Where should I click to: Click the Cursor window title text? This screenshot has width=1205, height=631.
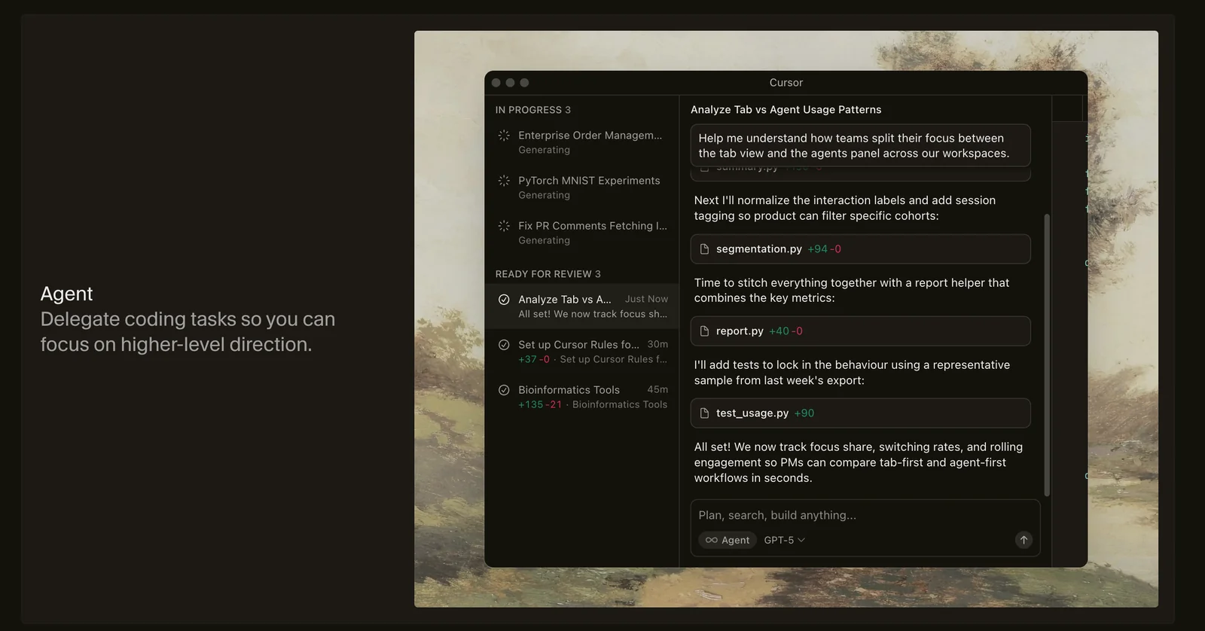pyautogui.click(x=786, y=83)
